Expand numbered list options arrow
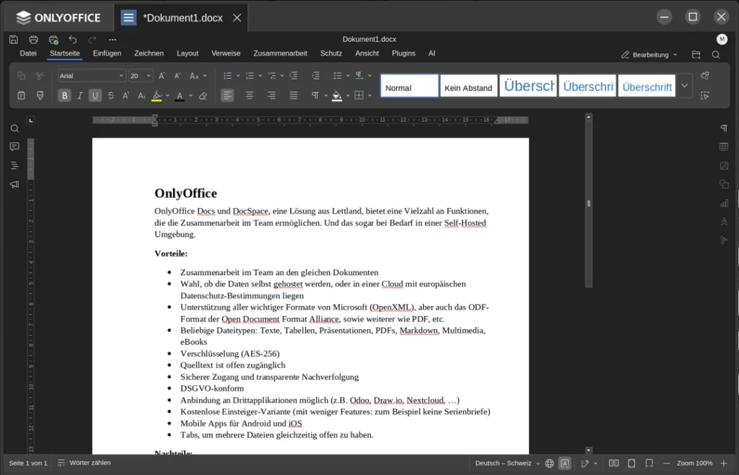739x475 pixels. [x=260, y=76]
